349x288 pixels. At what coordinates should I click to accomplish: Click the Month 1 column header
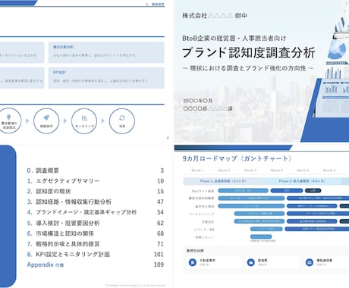(x=197, y=171)
